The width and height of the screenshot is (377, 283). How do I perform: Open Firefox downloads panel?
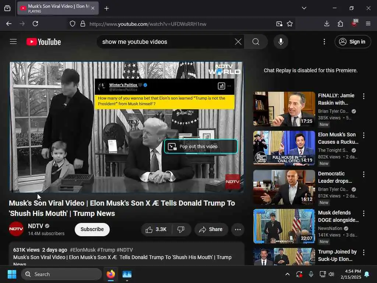pyautogui.click(x=327, y=24)
